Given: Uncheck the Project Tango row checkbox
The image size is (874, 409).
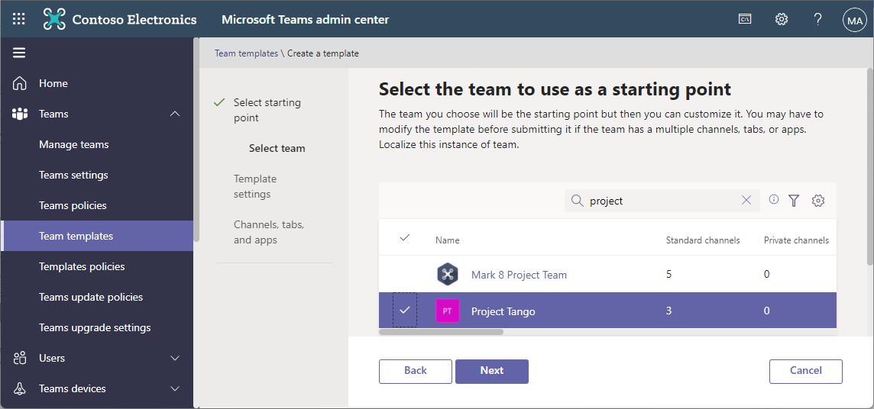Looking at the screenshot, I should click(x=405, y=311).
